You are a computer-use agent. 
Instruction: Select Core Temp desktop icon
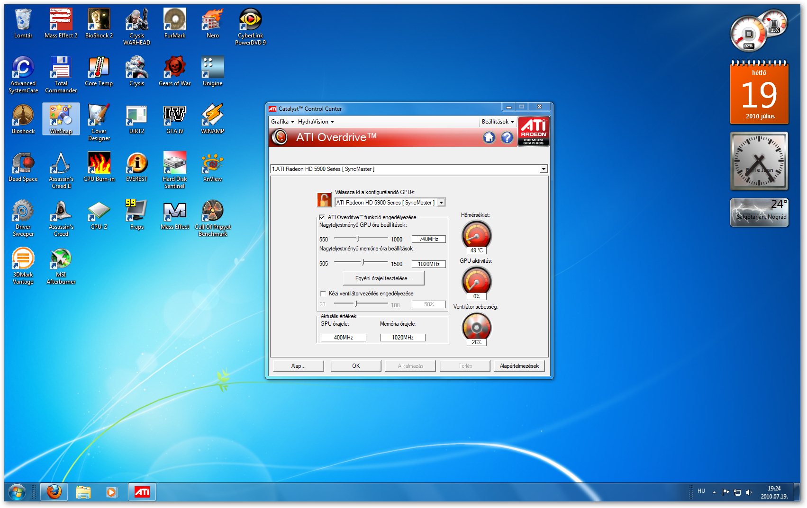click(99, 72)
